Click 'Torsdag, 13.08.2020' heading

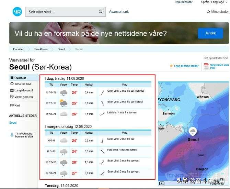61,186
